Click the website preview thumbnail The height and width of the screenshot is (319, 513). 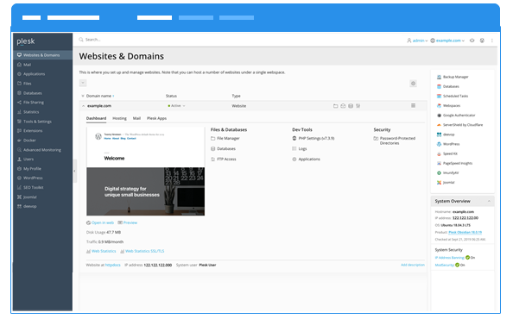pos(146,172)
